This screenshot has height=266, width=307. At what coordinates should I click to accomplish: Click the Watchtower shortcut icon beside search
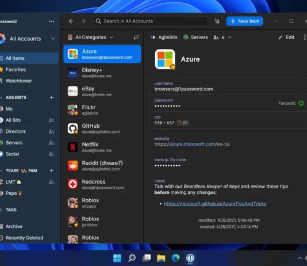click(217, 21)
